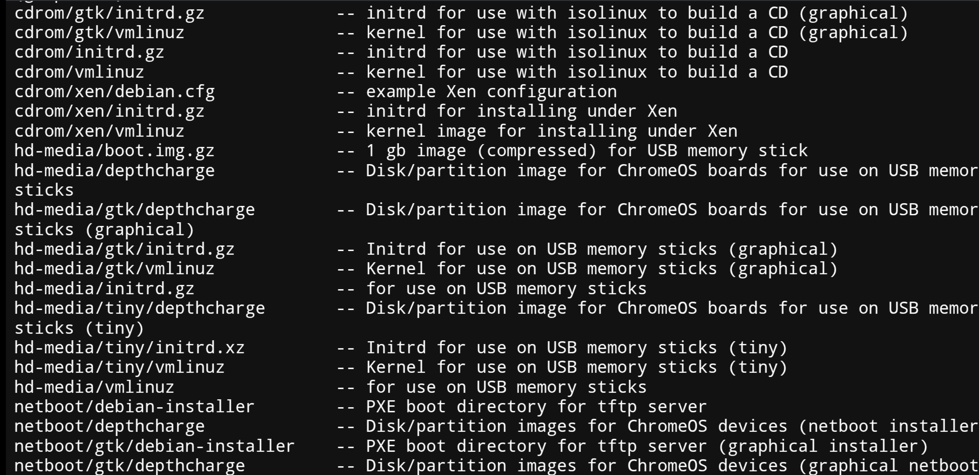Click the hd-media/depthcharge entry

coord(114,171)
